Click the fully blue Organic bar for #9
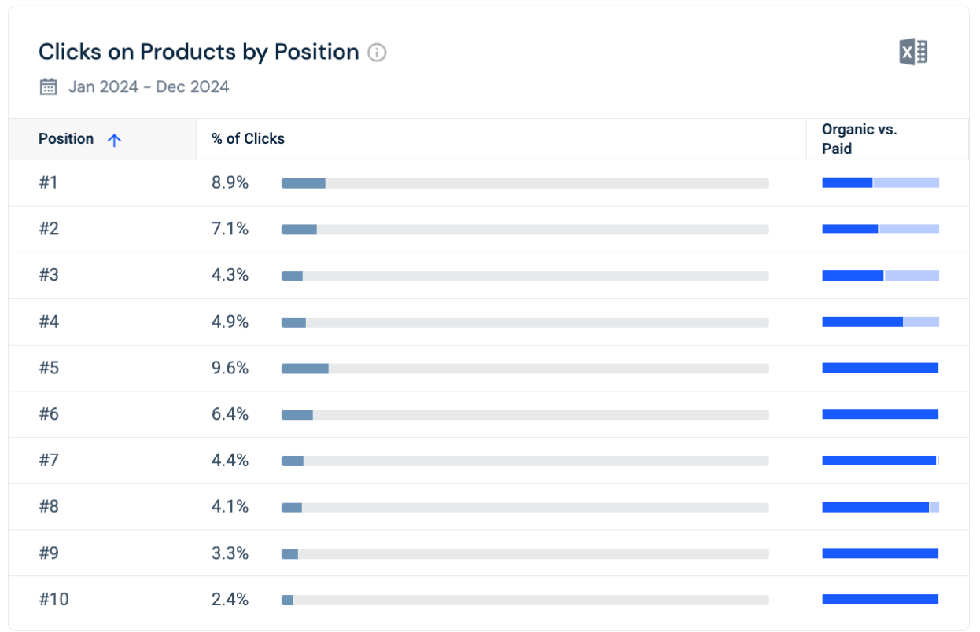980x632 pixels. [880, 553]
